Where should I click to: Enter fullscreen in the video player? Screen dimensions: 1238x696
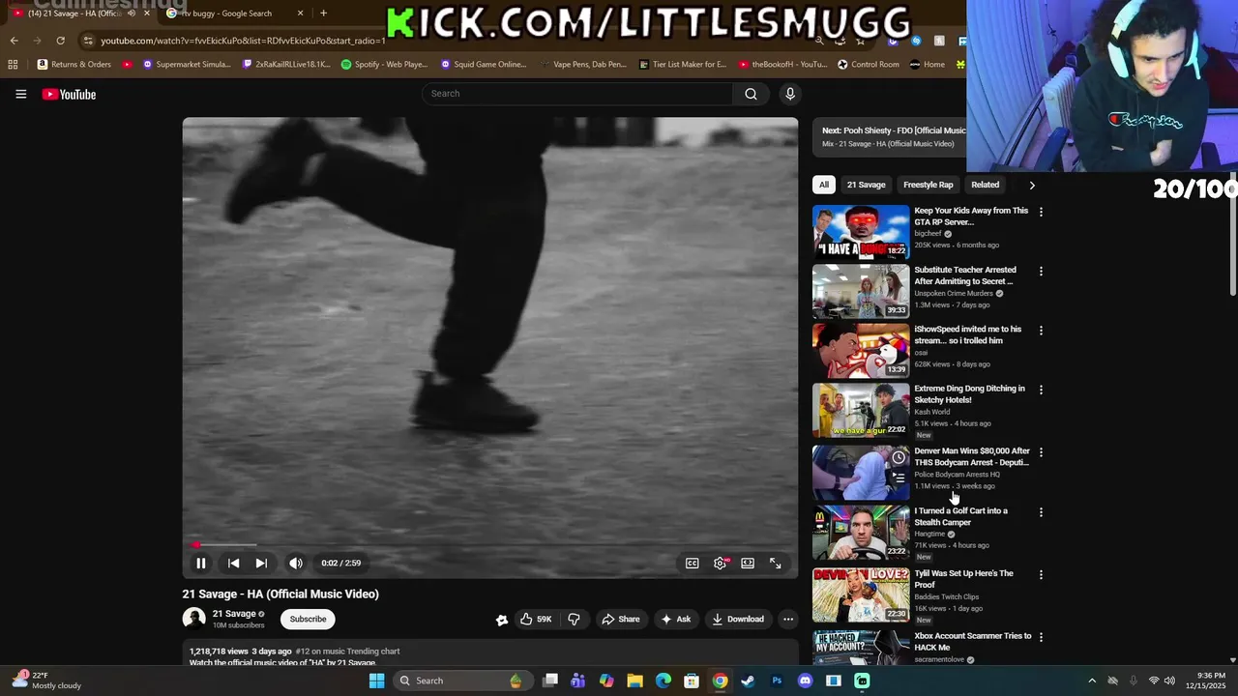[x=776, y=563]
